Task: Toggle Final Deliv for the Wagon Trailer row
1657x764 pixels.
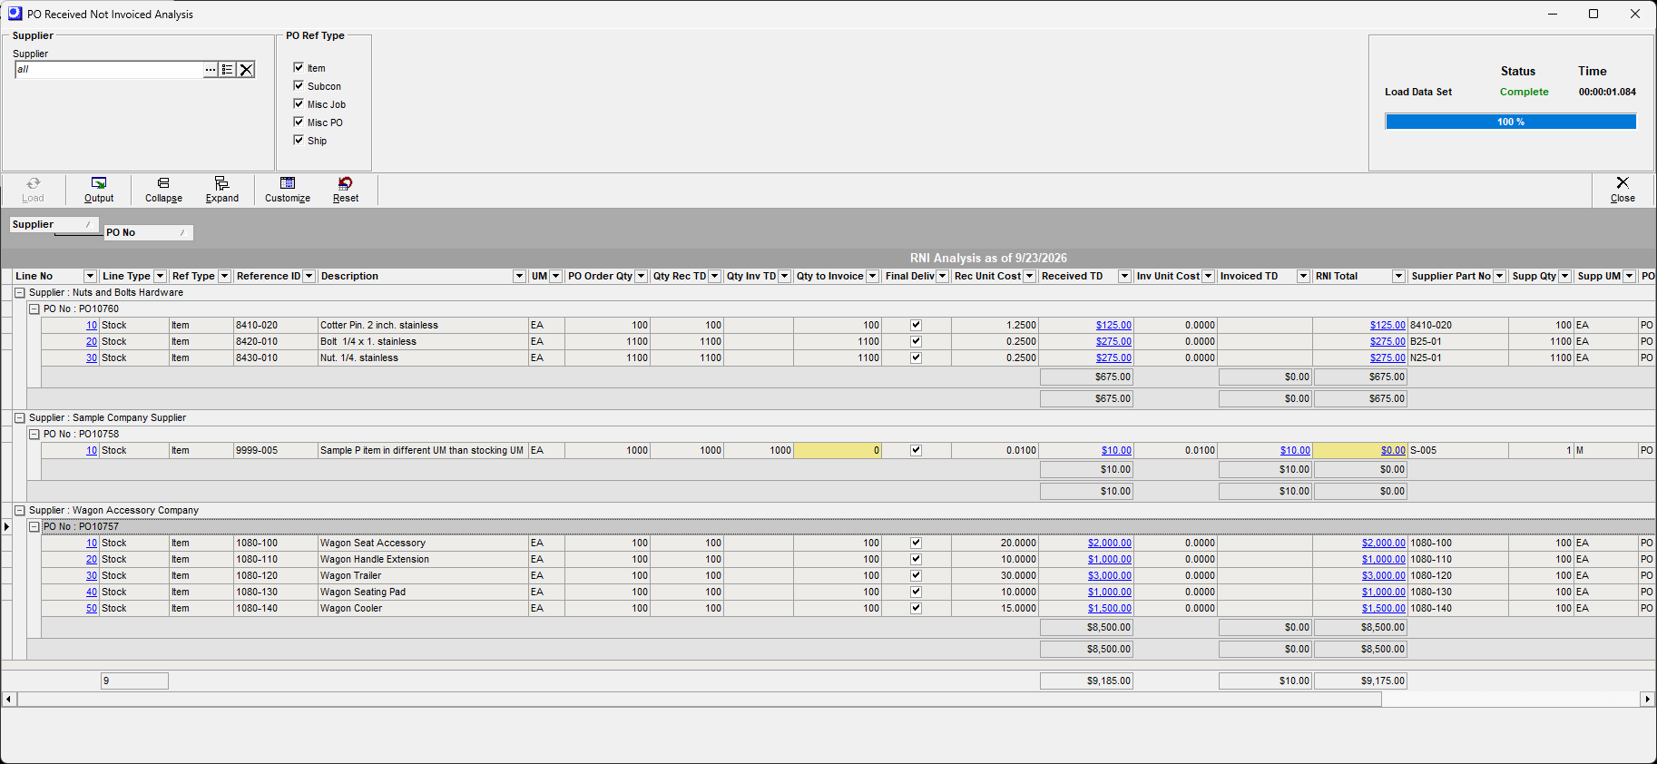Action: coord(916,575)
